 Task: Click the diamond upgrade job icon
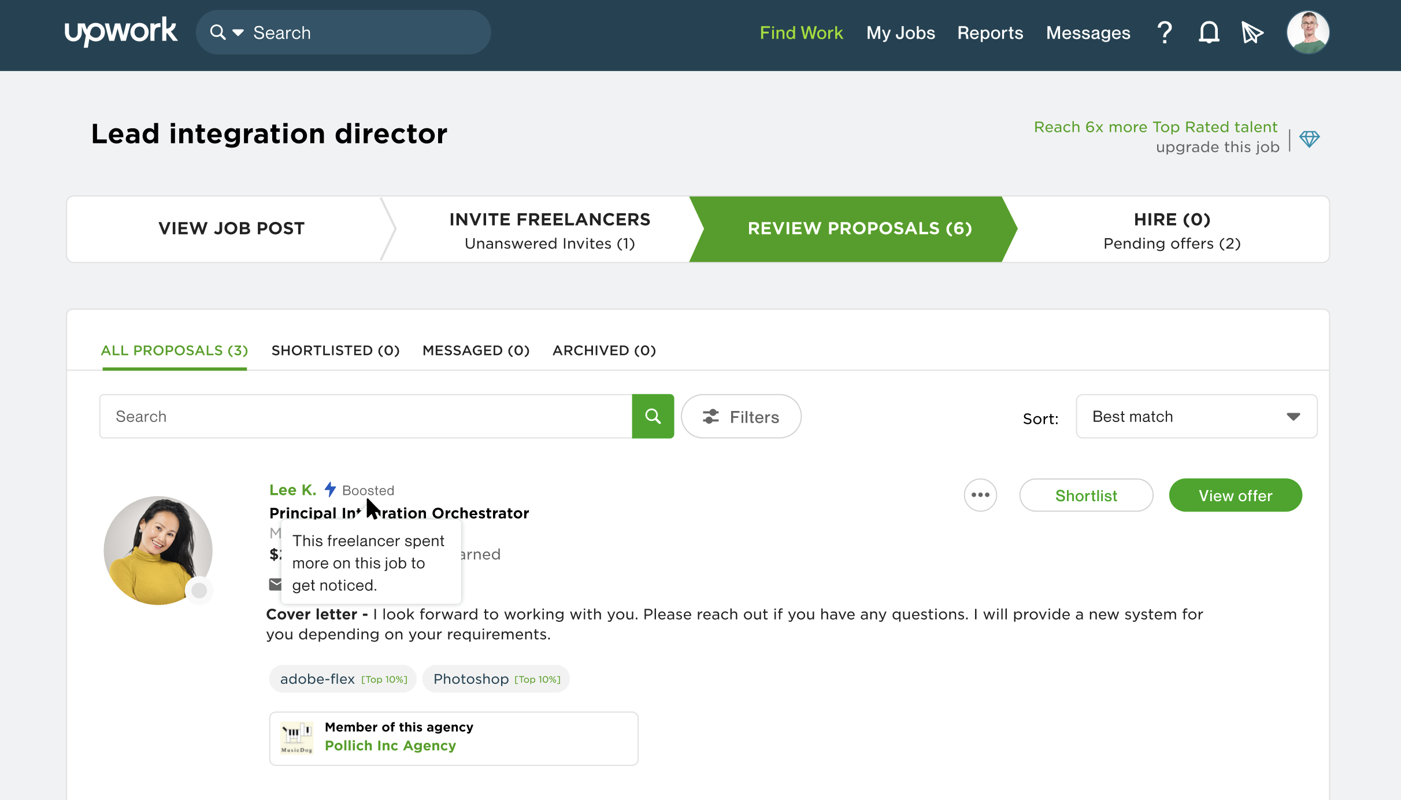[x=1311, y=136]
